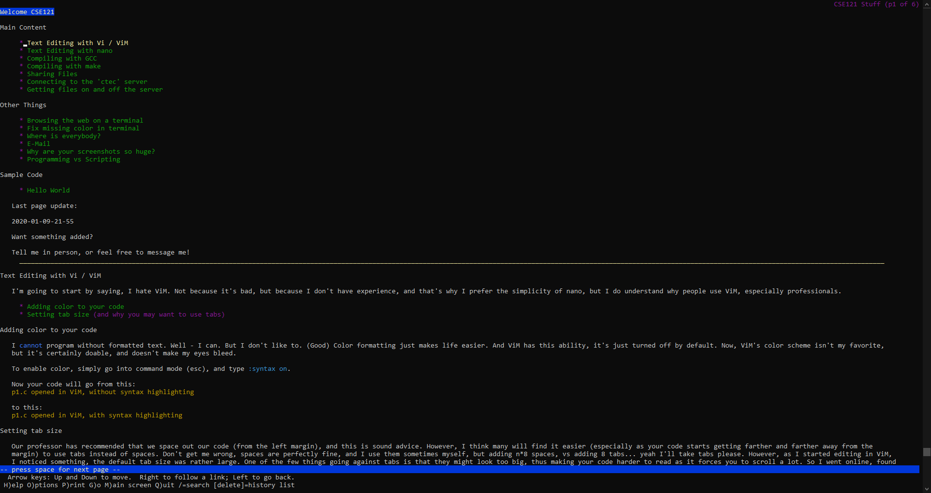This screenshot has width=931, height=493.
Task: Click '[delete]=history list' in command line
Action: tap(254, 485)
